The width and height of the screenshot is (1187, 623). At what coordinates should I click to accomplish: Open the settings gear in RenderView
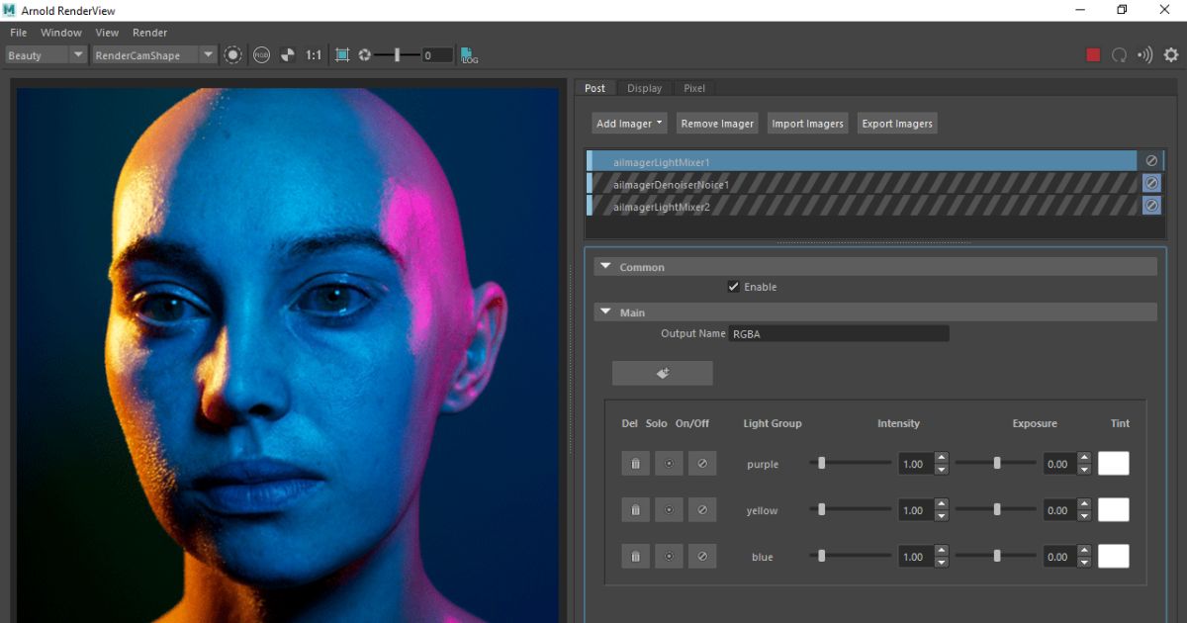coord(1171,55)
